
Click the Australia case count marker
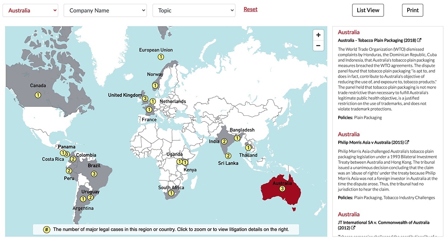click(x=282, y=189)
